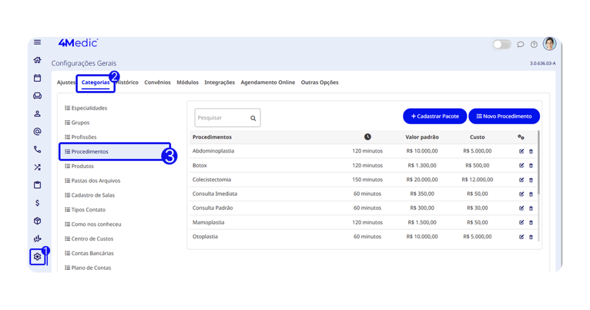The image size is (590, 310).
Task: Switch to the Agendamento Online tab
Action: (267, 82)
